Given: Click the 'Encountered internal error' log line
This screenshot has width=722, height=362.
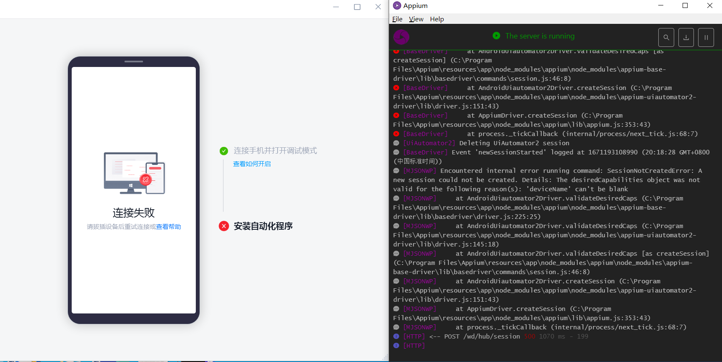Looking at the screenshot, I should point(548,180).
